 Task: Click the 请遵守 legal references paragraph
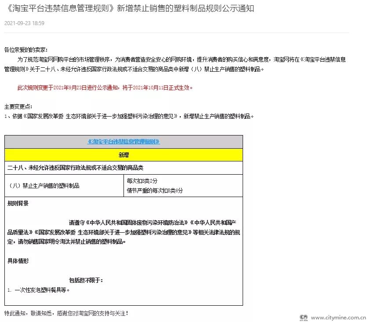[124, 232]
